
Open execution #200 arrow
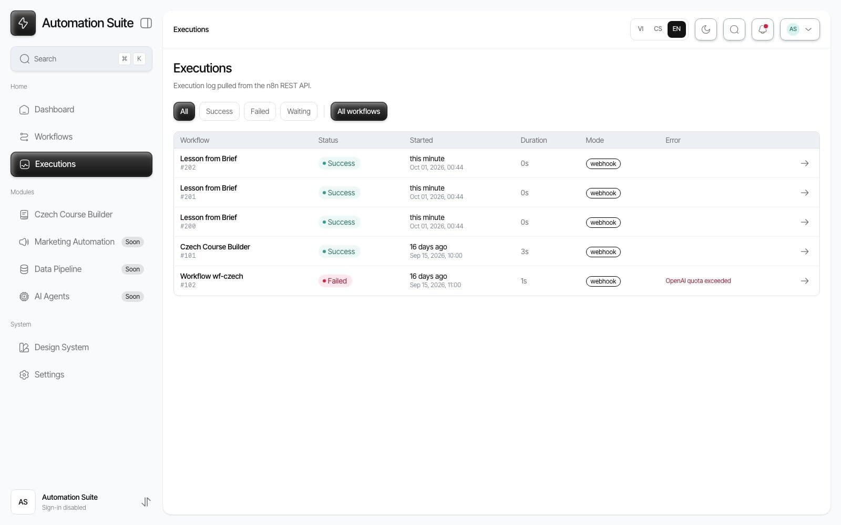click(x=804, y=222)
